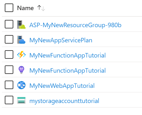
Task: Click the Function App lightning bolt icon
Action: [21, 55]
